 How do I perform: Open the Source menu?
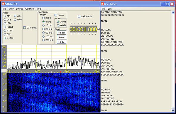(19, 9)
